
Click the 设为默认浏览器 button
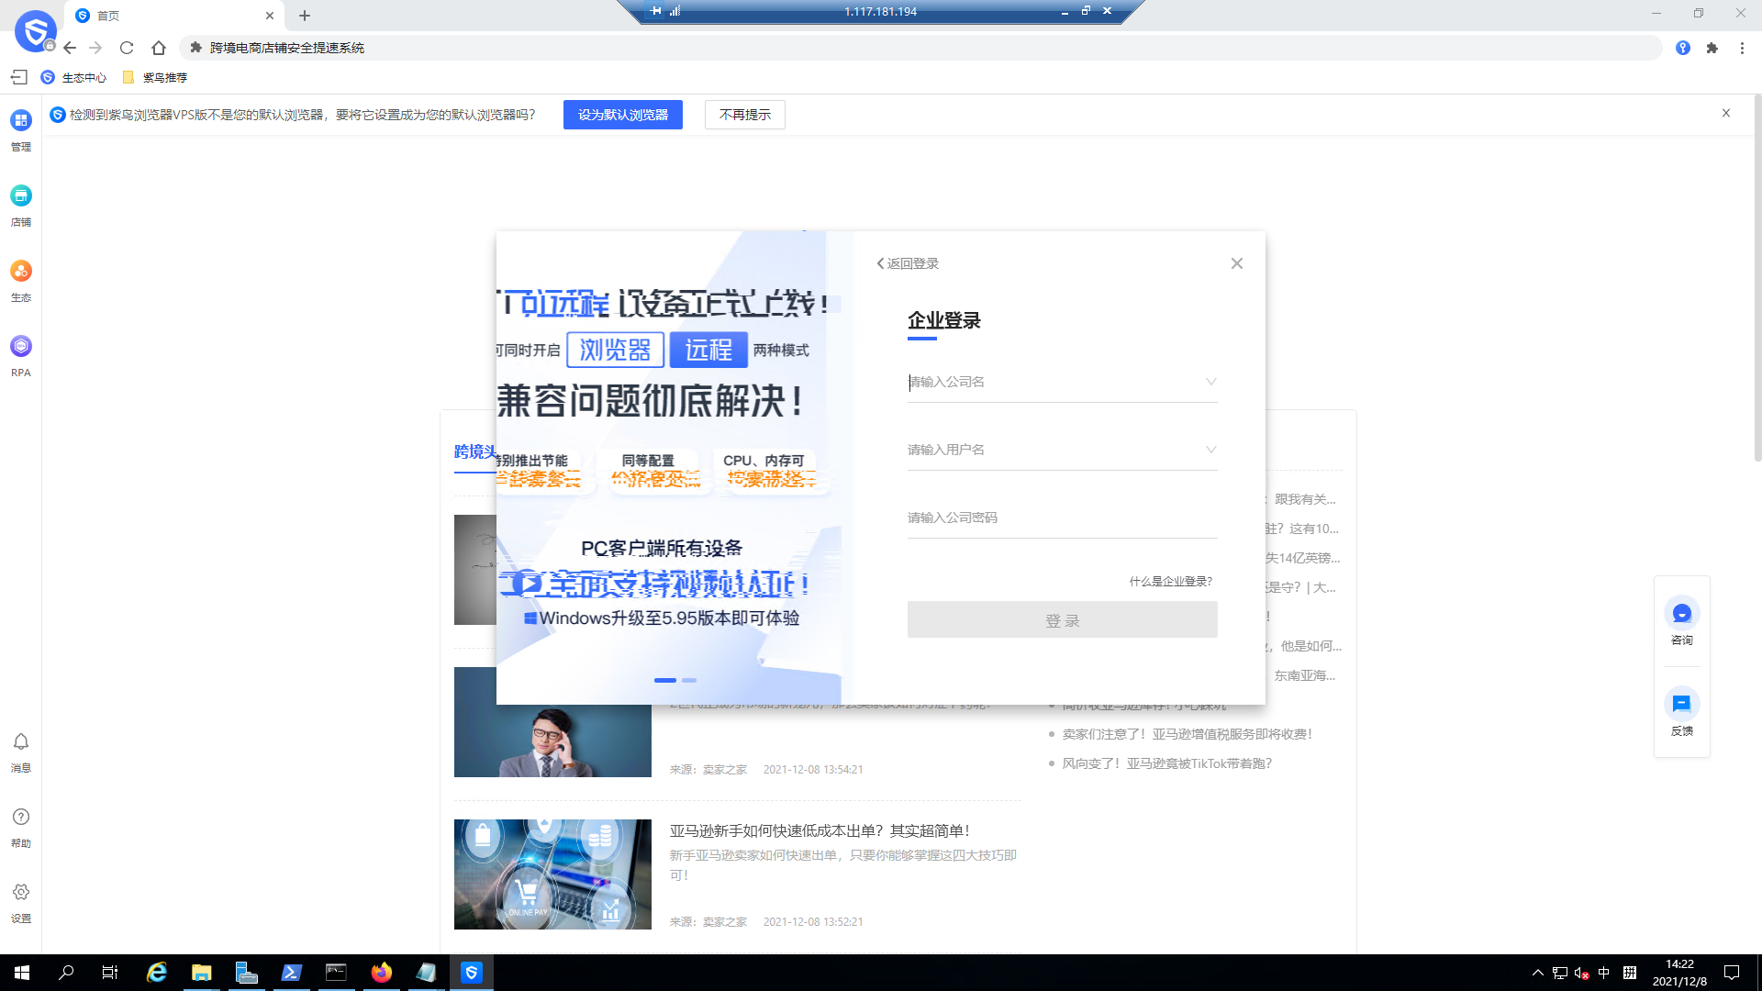(622, 114)
